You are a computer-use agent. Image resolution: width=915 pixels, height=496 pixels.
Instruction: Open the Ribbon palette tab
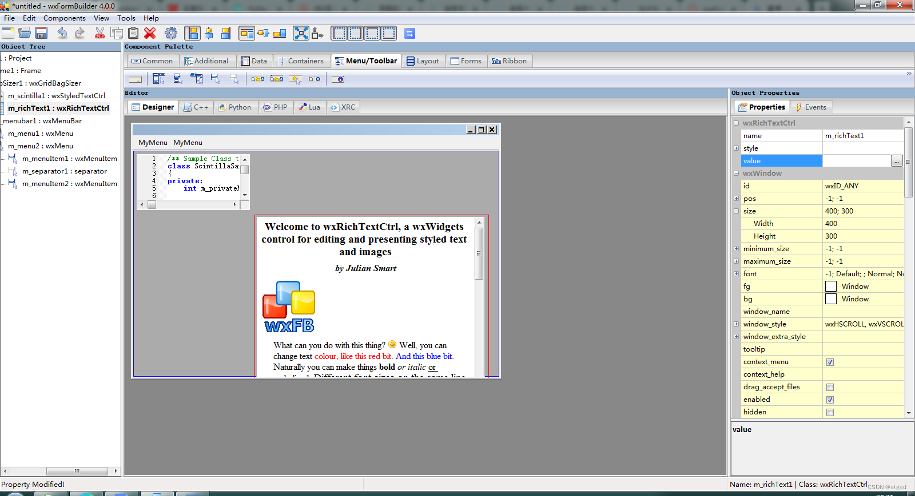(x=510, y=61)
